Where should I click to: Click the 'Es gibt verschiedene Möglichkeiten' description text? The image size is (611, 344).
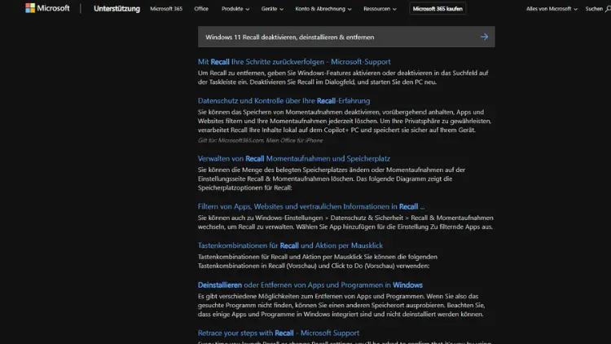(341, 305)
